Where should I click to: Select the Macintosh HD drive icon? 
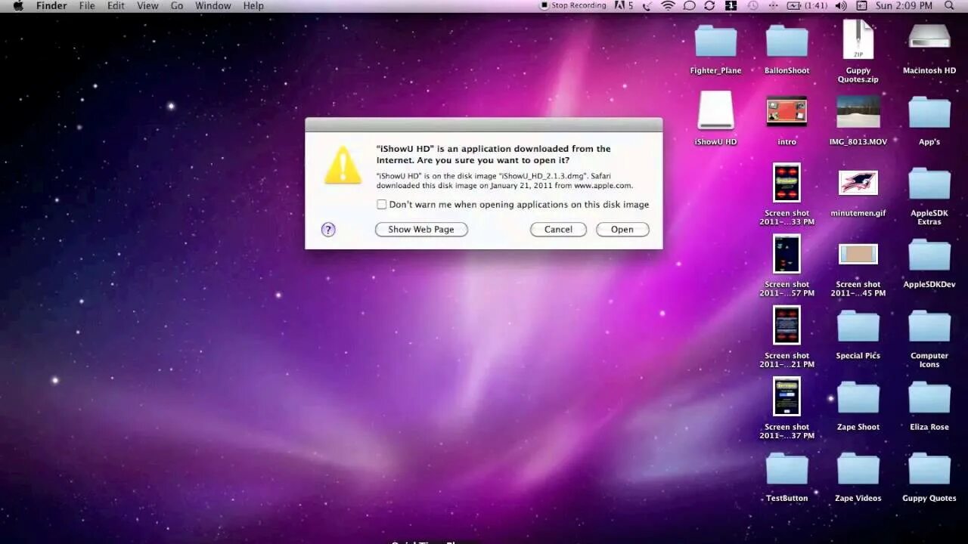[929, 36]
